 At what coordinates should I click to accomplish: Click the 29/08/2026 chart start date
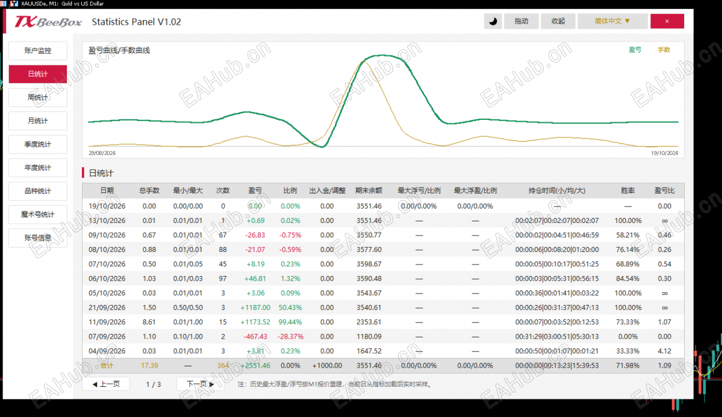102,153
